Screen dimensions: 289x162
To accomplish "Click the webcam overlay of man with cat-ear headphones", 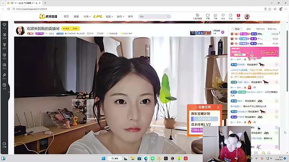I will 227,144.
